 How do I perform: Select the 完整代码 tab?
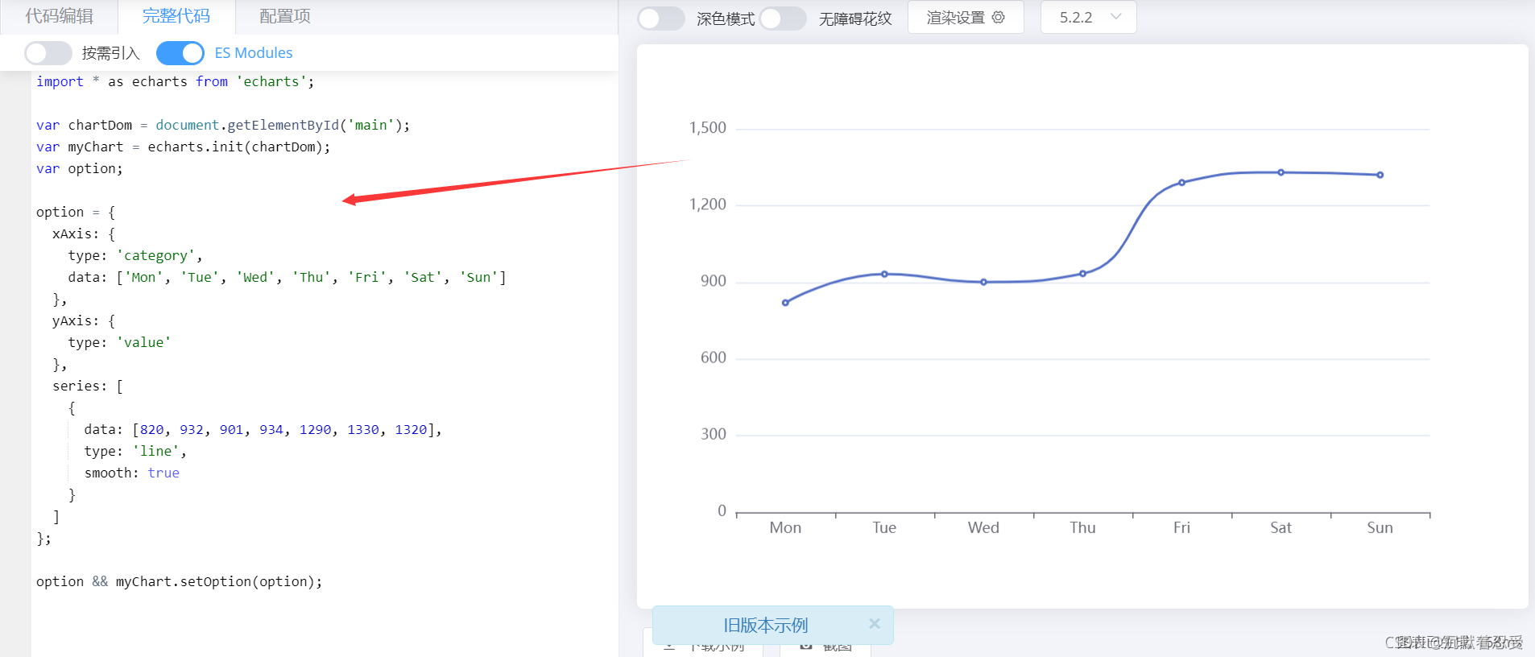(x=176, y=16)
